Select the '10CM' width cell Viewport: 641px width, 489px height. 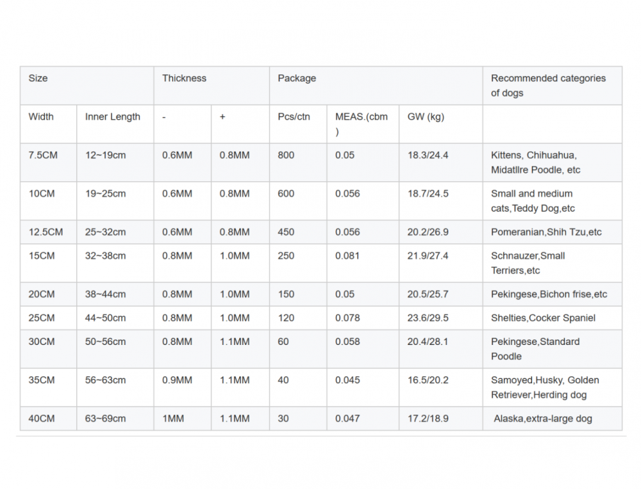pos(48,201)
